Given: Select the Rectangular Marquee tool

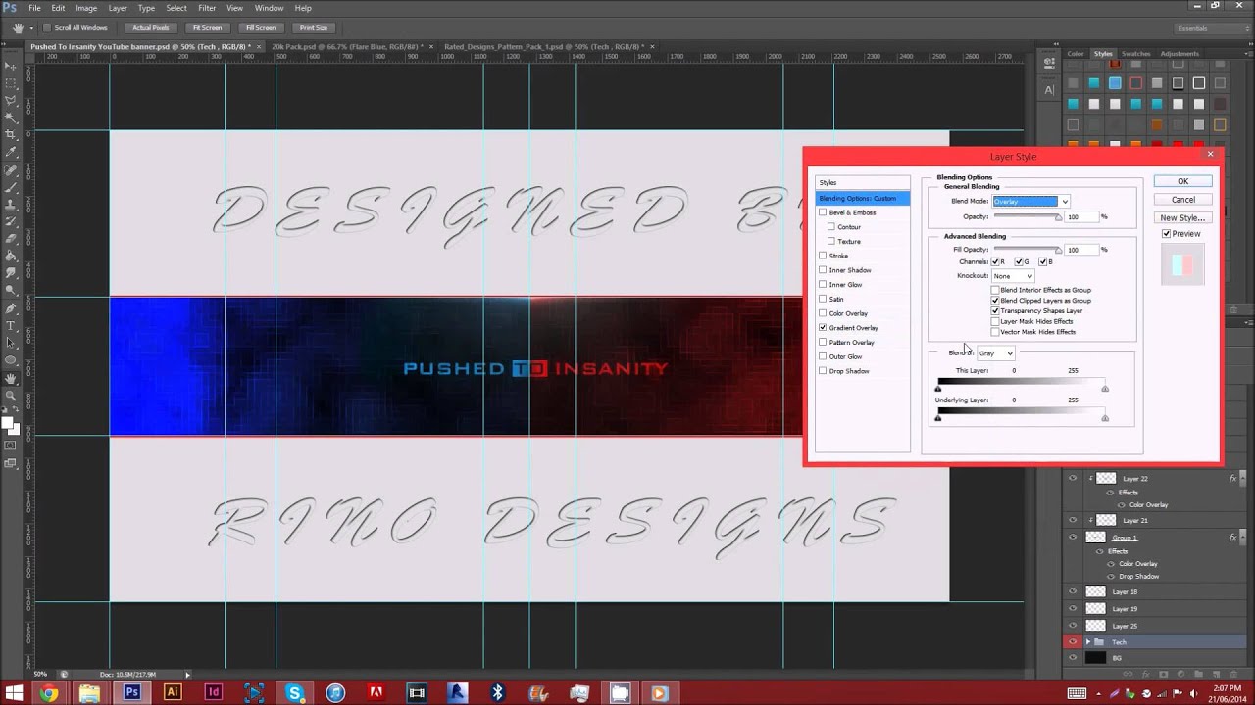Looking at the screenshot, I should coord(11,83).
